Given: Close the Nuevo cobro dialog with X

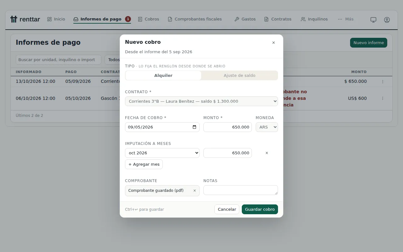Looking at the screenshot, I should [x=274, y=43].
